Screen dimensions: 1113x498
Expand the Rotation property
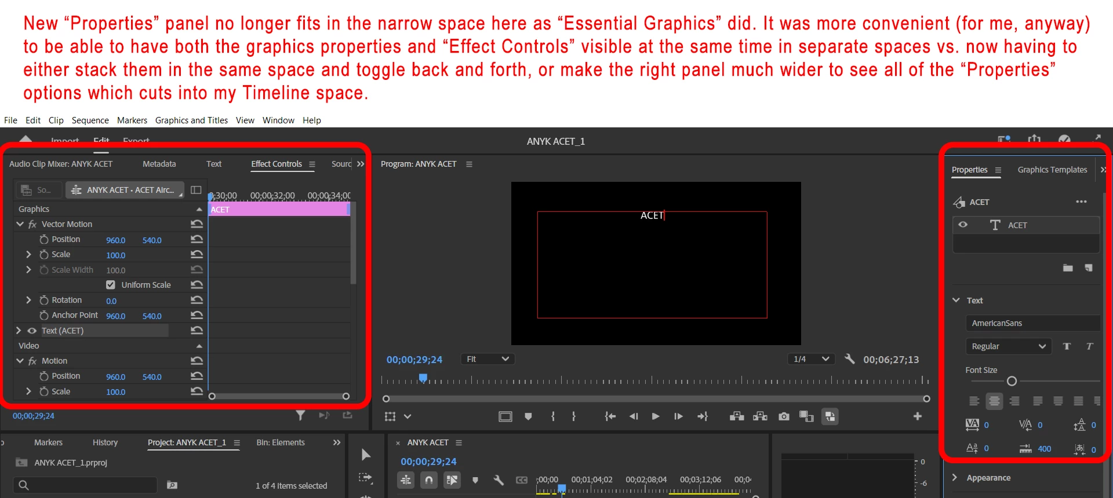pos(28,300)
